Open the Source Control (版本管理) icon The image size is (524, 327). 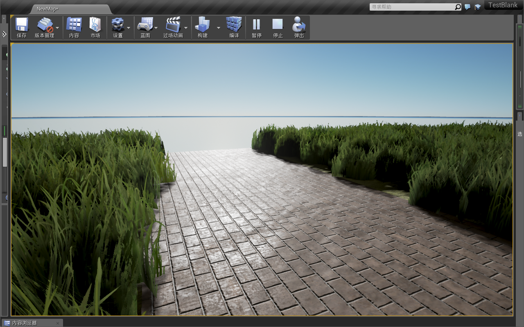coord(44,25)
